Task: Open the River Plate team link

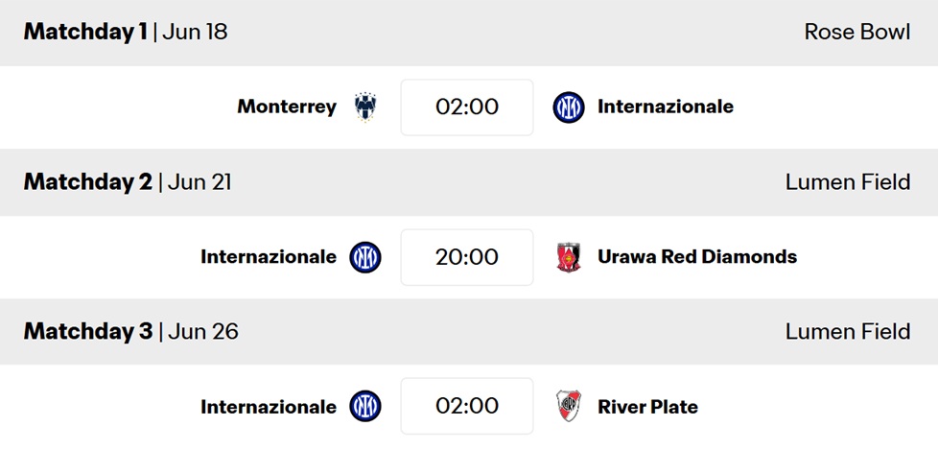Action: (647, 407)
